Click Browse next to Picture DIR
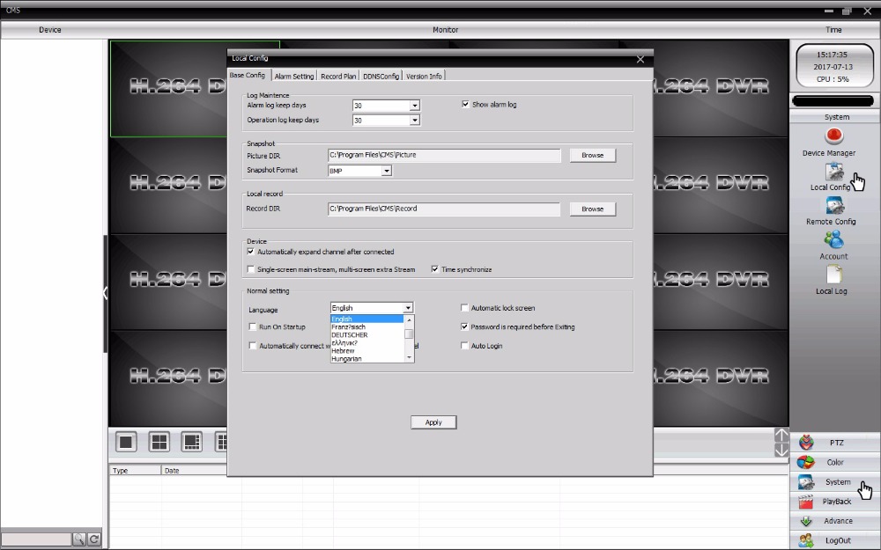Image resolution: width=881 pixels, height=550 pixels. 592,155
